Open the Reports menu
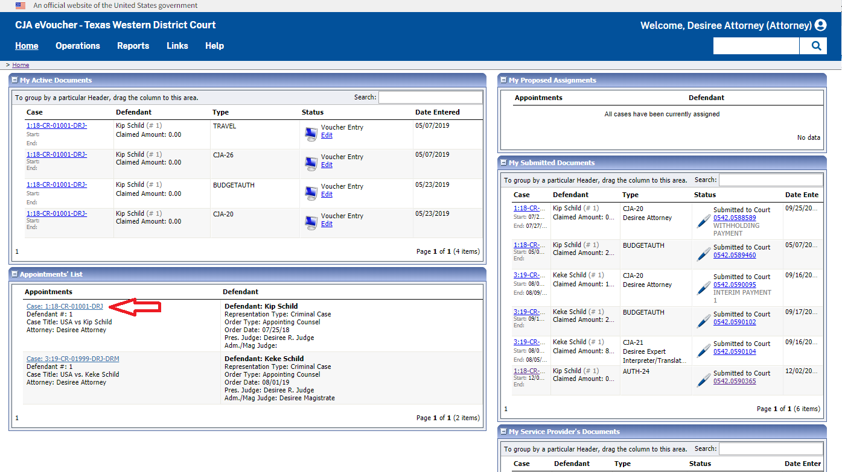842x472 pixels. coord(133,46)
